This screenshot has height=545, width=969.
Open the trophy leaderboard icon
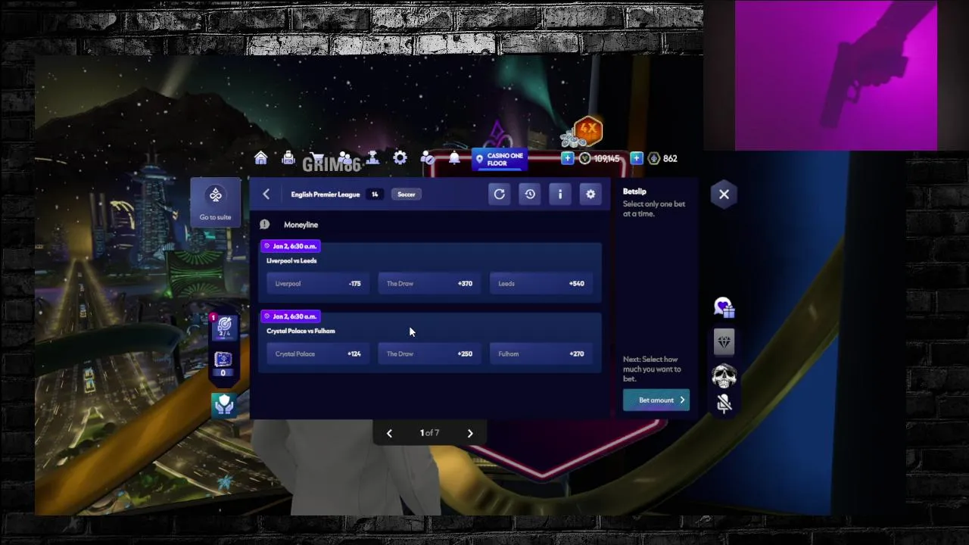pyautogui.click(x=372, y=158)
